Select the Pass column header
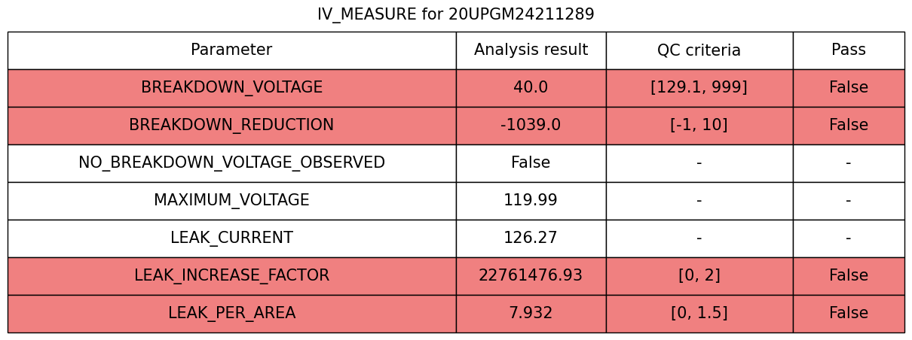The width and height of the screenshot is (912, 340). (x=848, y=50)
